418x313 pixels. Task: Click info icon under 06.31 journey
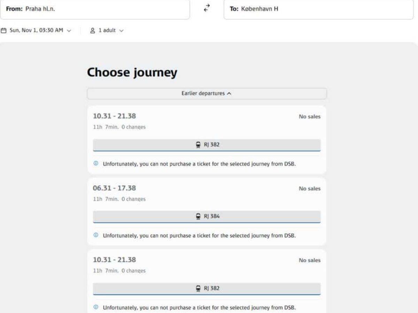coord(96,235)
